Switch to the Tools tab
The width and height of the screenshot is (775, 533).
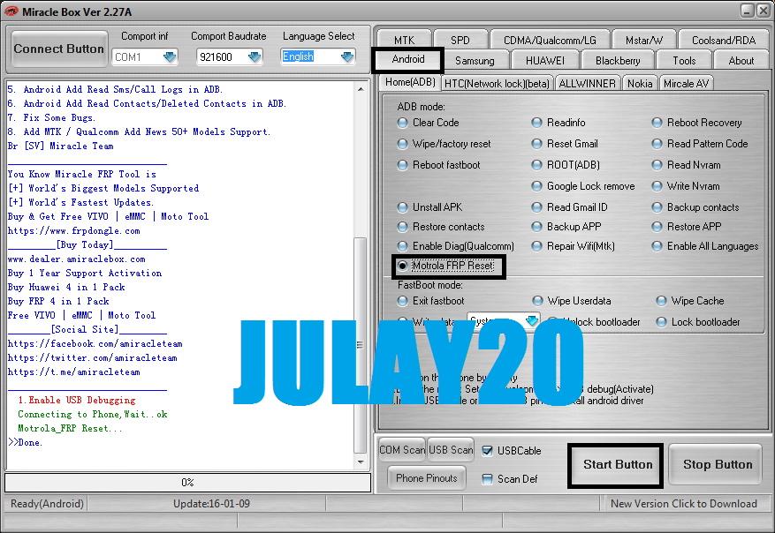coord(684,61)
